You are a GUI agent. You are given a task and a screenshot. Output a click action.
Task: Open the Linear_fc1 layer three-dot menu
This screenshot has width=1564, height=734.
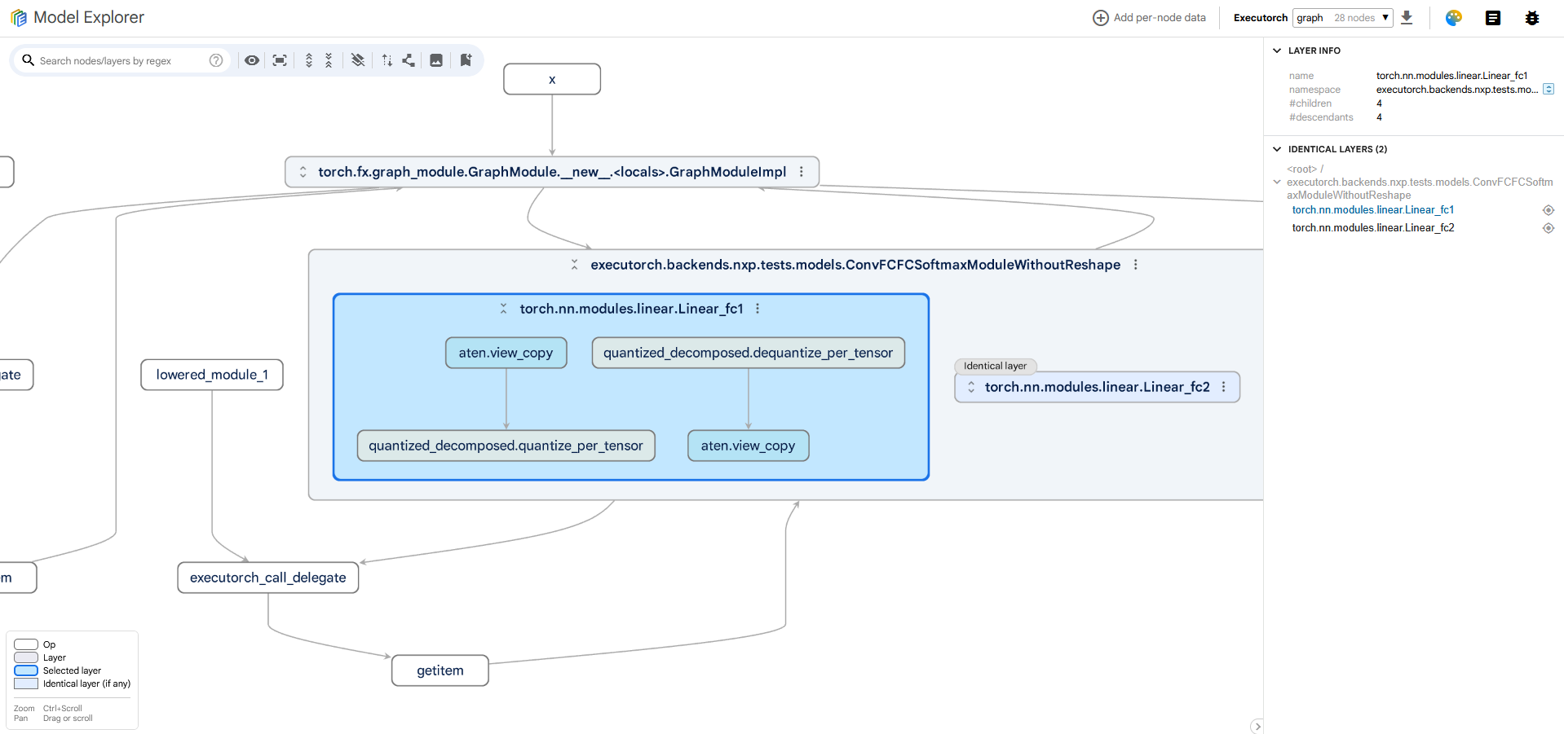(x=758, y=309)
